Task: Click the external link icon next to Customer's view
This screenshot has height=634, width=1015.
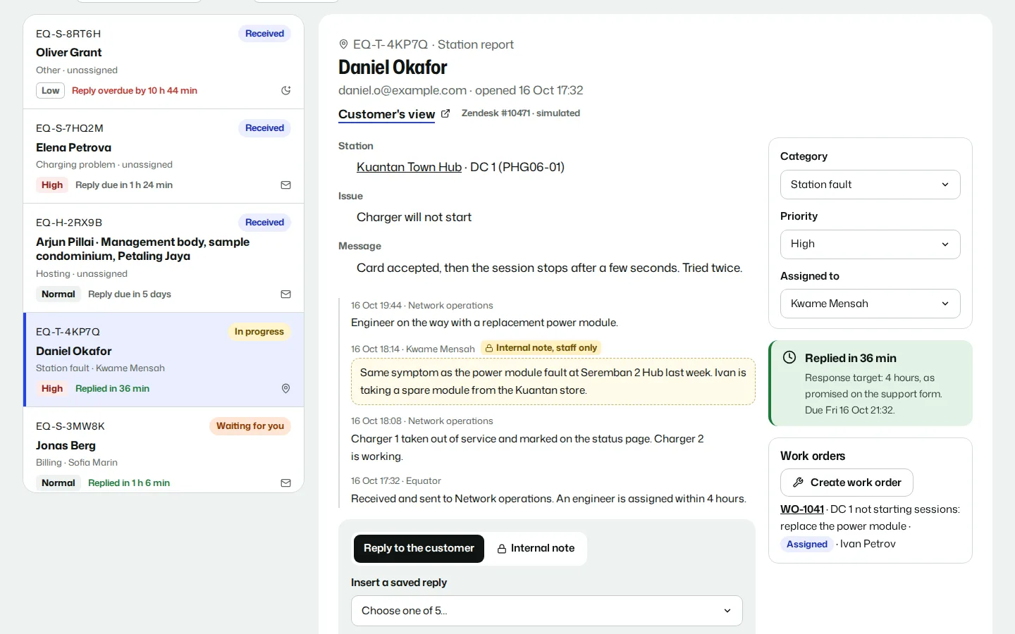Action: point(445,113)
